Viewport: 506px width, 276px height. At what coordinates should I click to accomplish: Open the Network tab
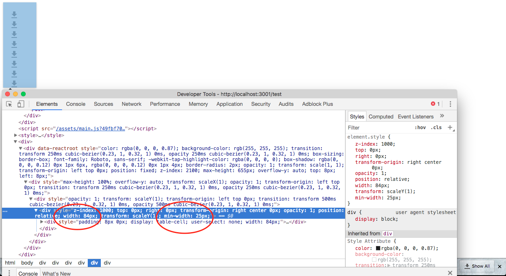[132, 104]
